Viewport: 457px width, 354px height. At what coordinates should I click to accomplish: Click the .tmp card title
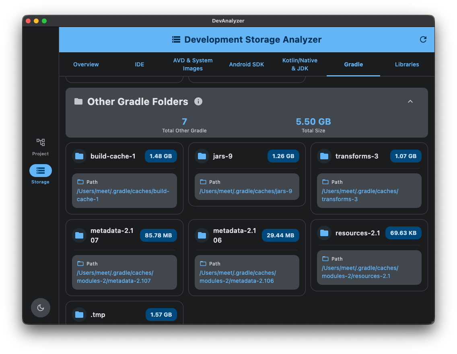98,315
